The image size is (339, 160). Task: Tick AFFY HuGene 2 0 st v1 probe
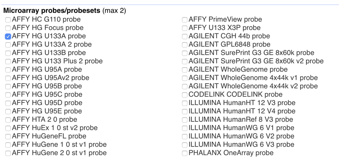pyautogui.click(x=8, y=153)
